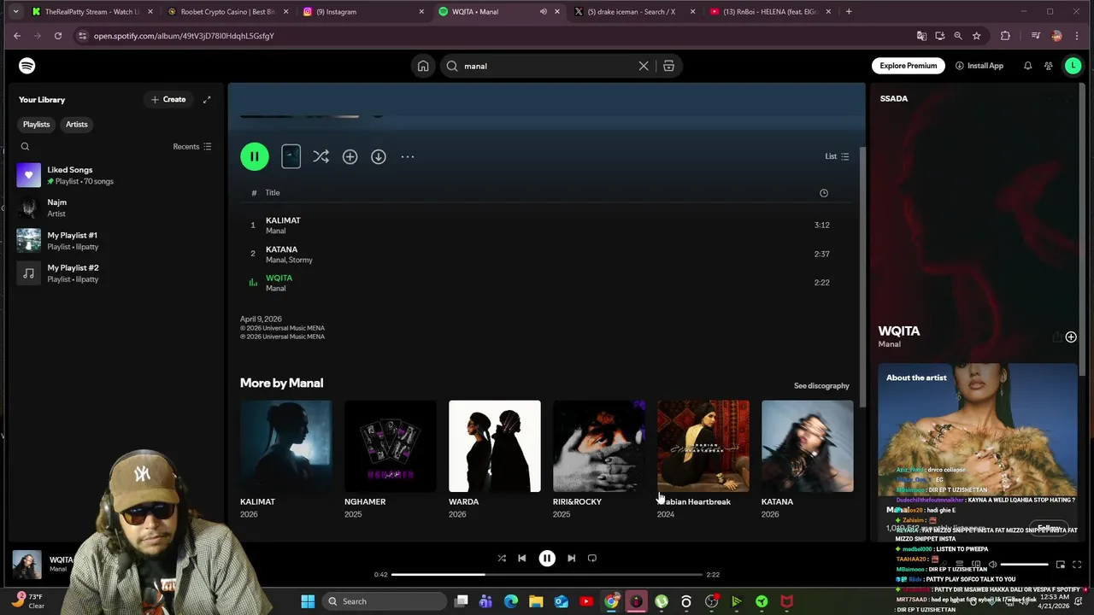Download the album with arrow-circle icon
Image resolution: width=1094 pixels, height=615 pixels.
click(379, 156)
